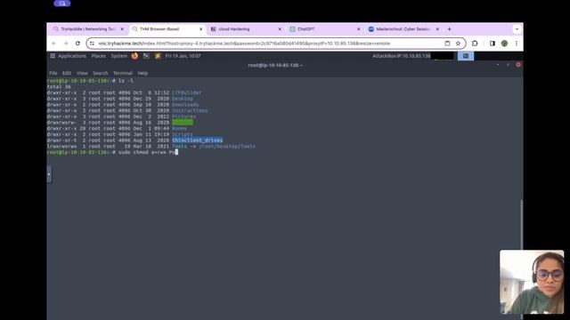Launch Firefox from the top panel
Image resolution: width=570 pixels, height=320 pixels.
pyautogui.click(x=134, y=56)
